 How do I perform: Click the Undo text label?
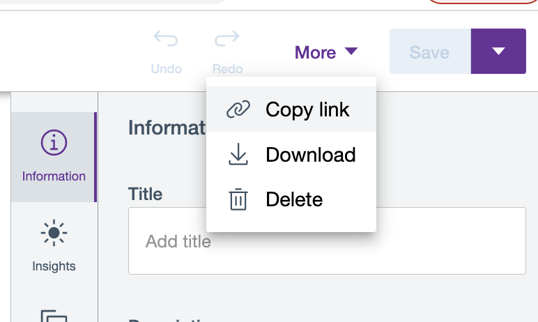pos(166,69)
